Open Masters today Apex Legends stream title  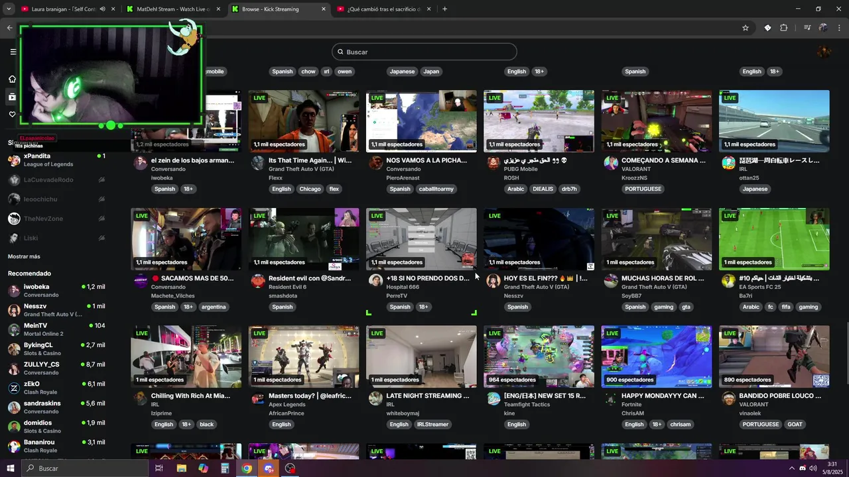(x=310, y=396)
